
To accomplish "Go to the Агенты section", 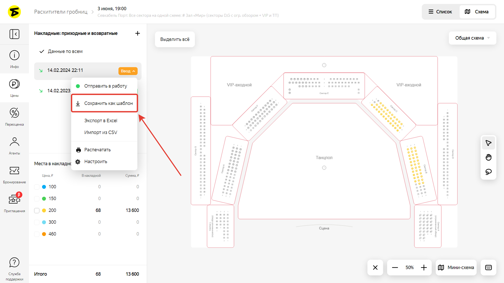I will (x=14, y=146).
